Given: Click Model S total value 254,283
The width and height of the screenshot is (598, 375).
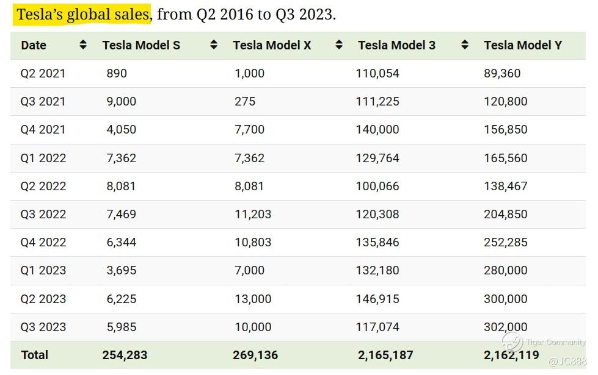Looking at the screenshot, I should [x=125, y=355].
